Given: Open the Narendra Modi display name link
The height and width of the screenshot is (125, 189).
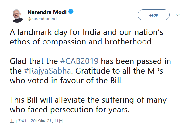Looking at the screenshot, I should point(47,12).
